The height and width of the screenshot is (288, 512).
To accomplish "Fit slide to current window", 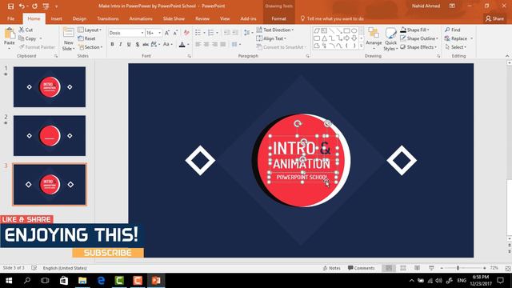I will click(508, 268).
